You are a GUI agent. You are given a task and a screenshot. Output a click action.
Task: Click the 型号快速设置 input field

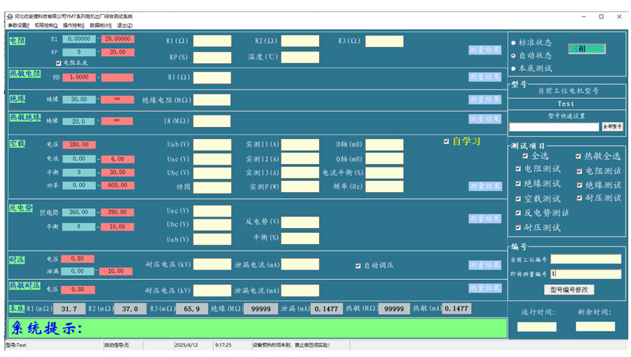point(554,127)
